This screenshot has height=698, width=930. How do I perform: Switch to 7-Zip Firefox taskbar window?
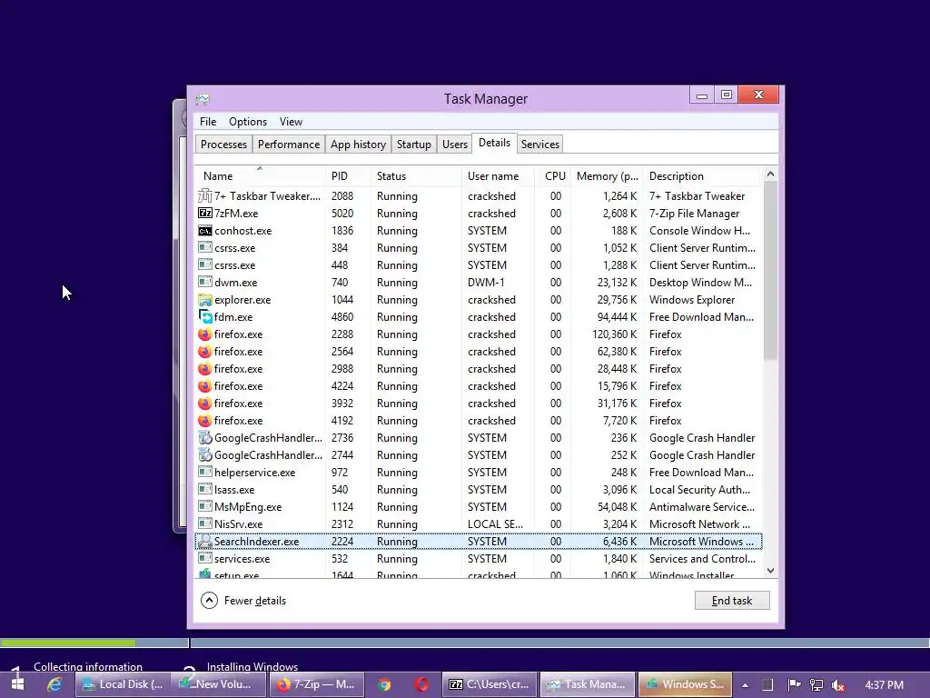(315, 684)
